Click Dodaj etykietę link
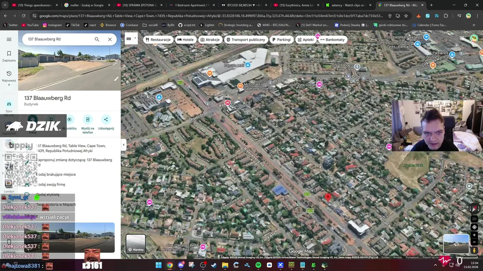483x271 pixels. (48, 195)
